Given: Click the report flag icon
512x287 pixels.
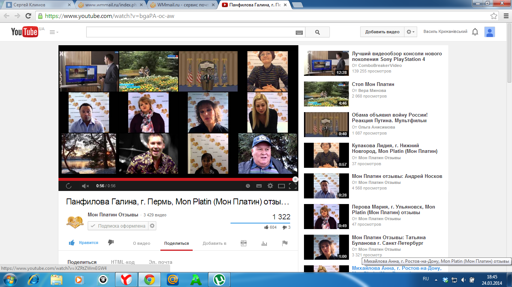Looking at the screenshot, I should tap(285, 243).
